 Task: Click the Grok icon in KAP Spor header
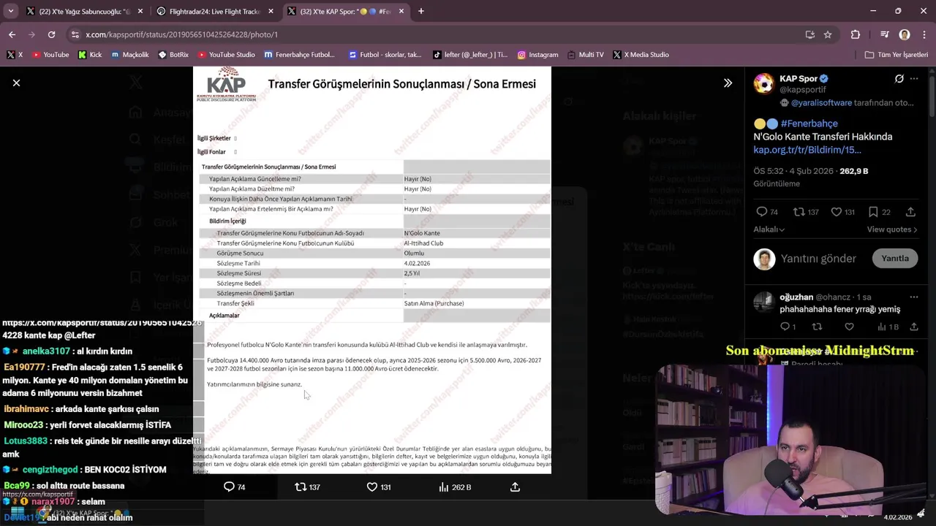(x=899, y=79)
